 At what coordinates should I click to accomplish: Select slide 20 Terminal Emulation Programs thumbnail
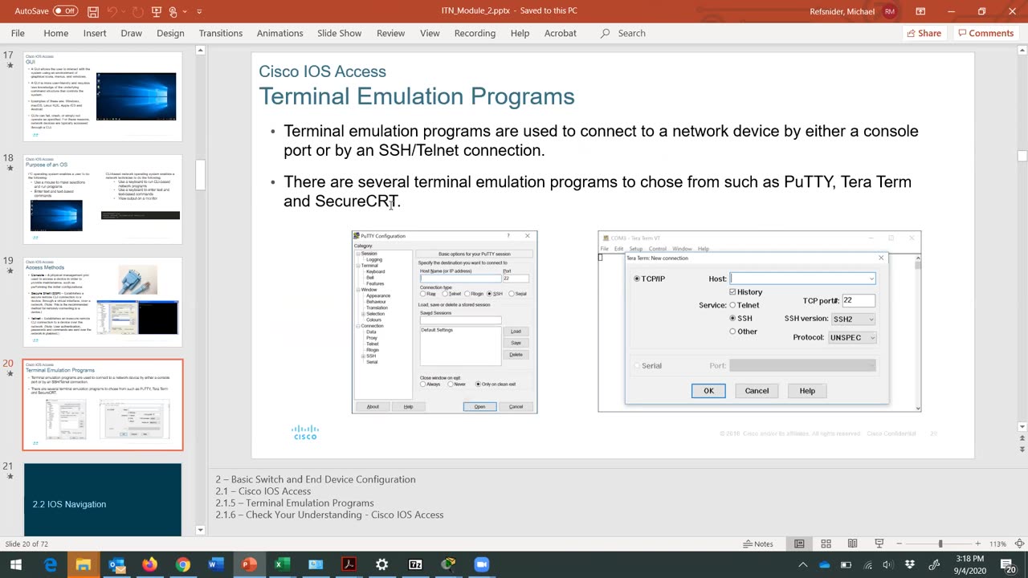point(103,405)
